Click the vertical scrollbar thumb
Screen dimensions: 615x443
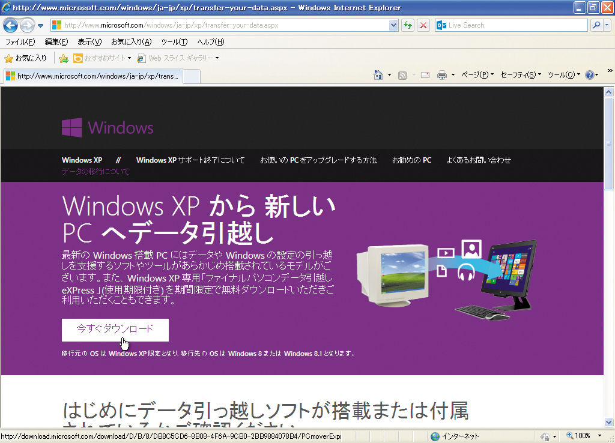609,143
